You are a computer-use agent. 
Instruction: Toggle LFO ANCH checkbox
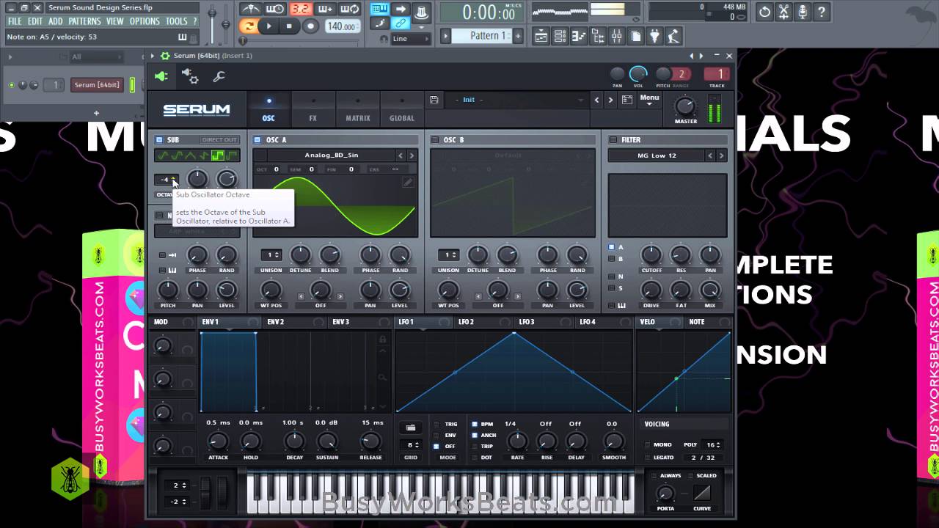tap(475, 435)
